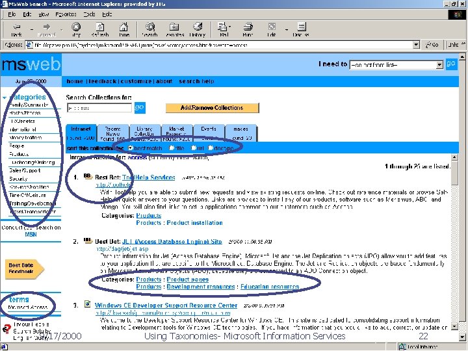Click the English Query icon in sidebar

[x=6, y=329]
